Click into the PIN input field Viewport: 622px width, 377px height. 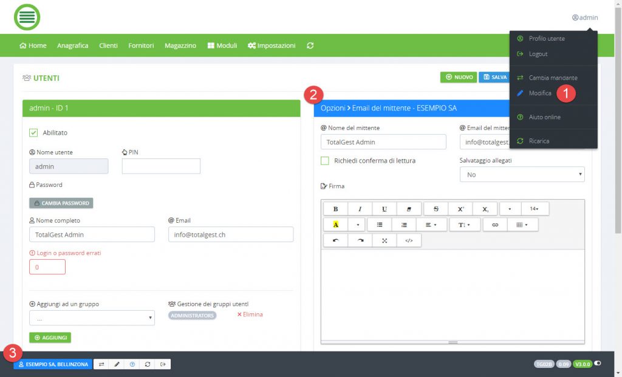pyautogui.click(x=161, y=166)
